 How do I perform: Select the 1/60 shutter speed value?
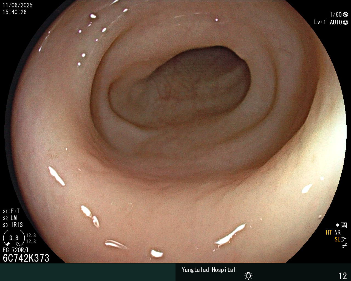click(x=336, y=15)
